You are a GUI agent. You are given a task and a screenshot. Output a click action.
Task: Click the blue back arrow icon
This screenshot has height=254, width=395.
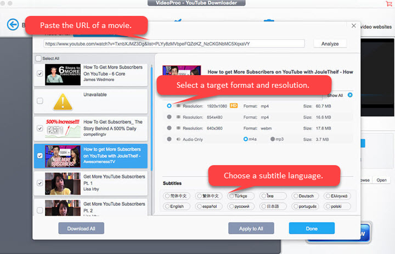coord(13,25)
